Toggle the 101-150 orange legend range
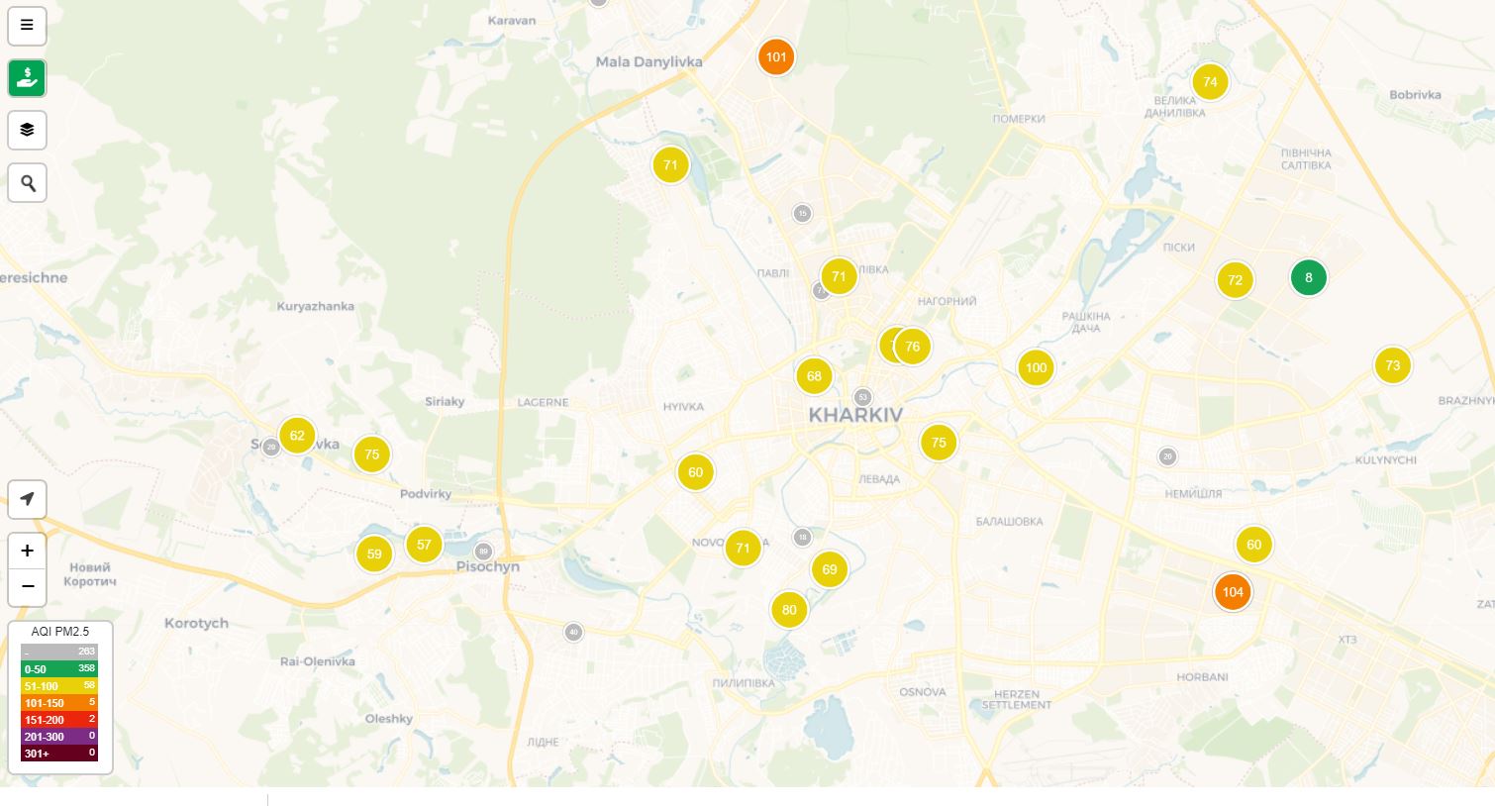The width and height of the screenshot is (1495, 806). pyautogui.click(x=59, y=703)
